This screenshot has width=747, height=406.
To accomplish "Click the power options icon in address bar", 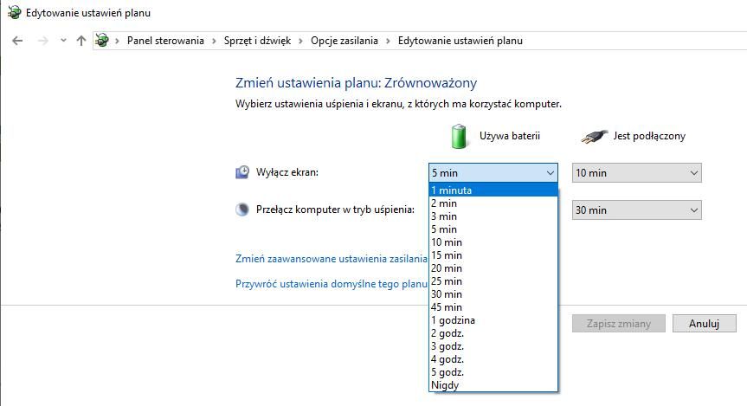I will [101, 41].
